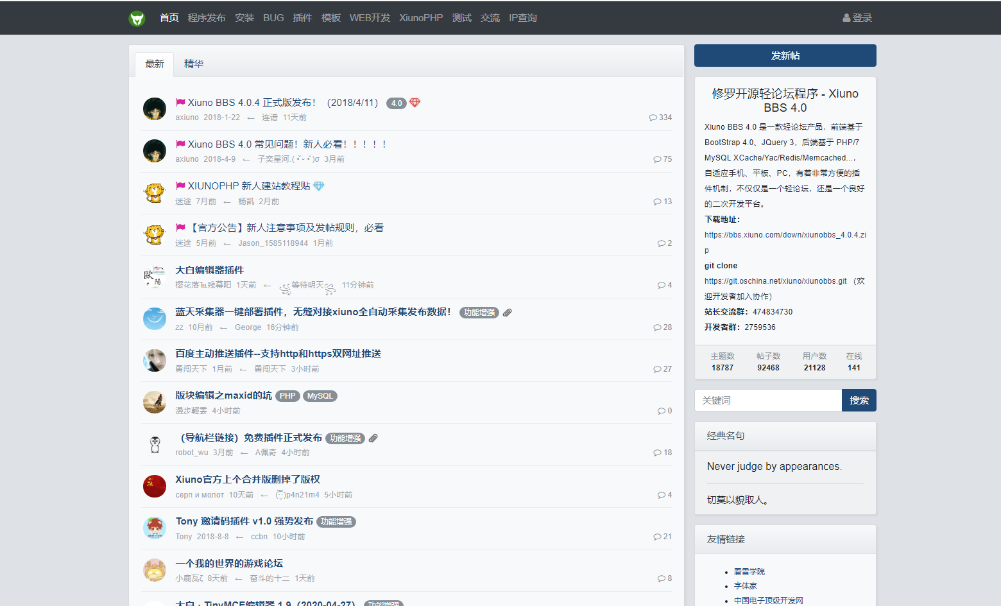Screen dimensions: 1001x606
Task: Open red avatar beside Xiuno官方上个合并版 post
Action: point(155,487)
